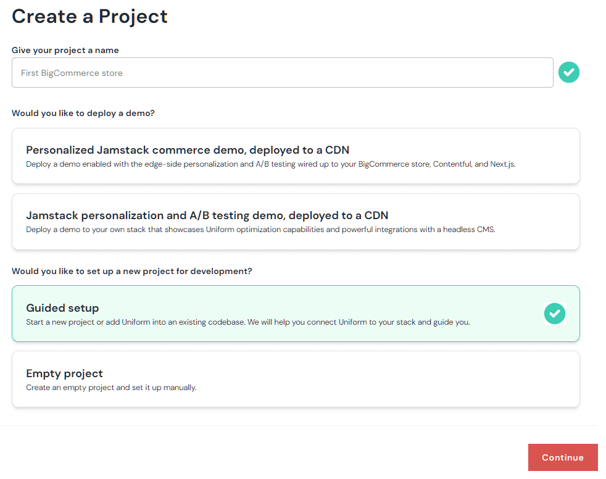The height and width of the screenshot is (479, 606).
Task: Click the Continue button label text
Action: 562,457
